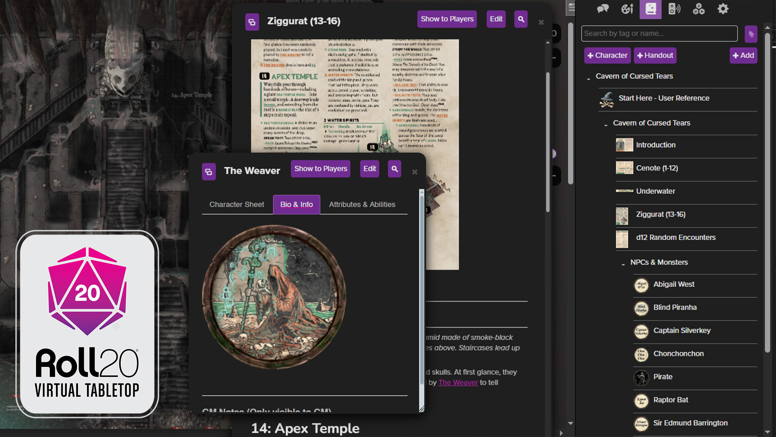Follow The Weaver link in handout text

[458, 382]
